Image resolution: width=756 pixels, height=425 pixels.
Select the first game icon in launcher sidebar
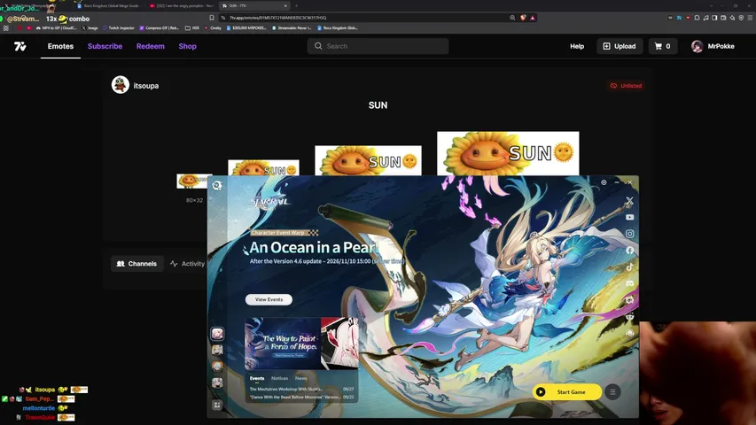tap(217, 334)
